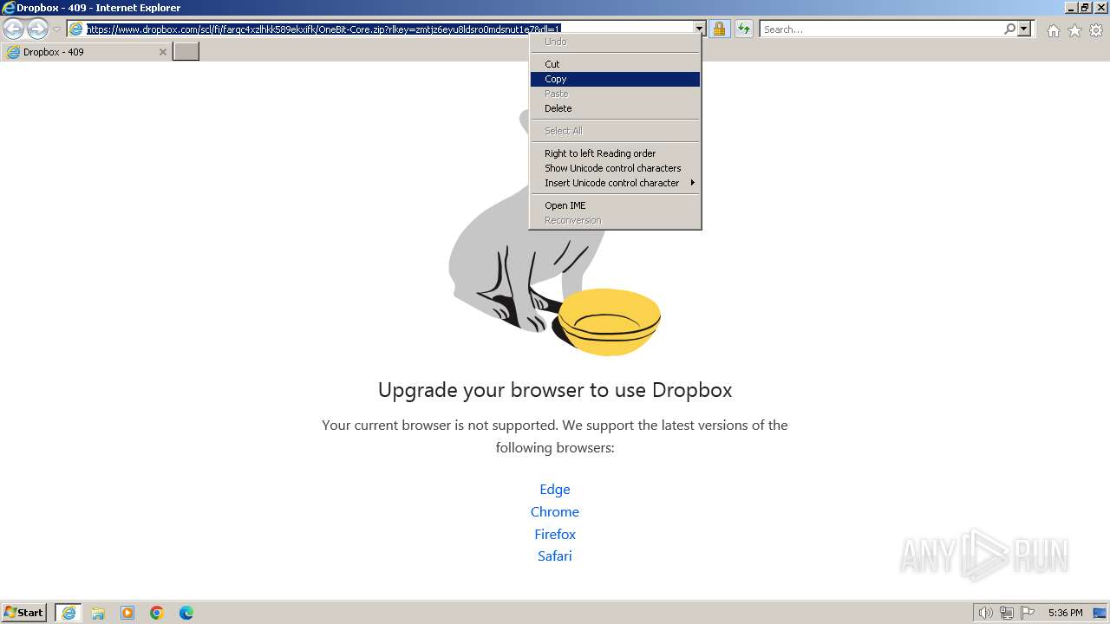Restore down the Internet Explorer window
The height and width of the screenshot is (624, 1110).
tap(1084, 8)
